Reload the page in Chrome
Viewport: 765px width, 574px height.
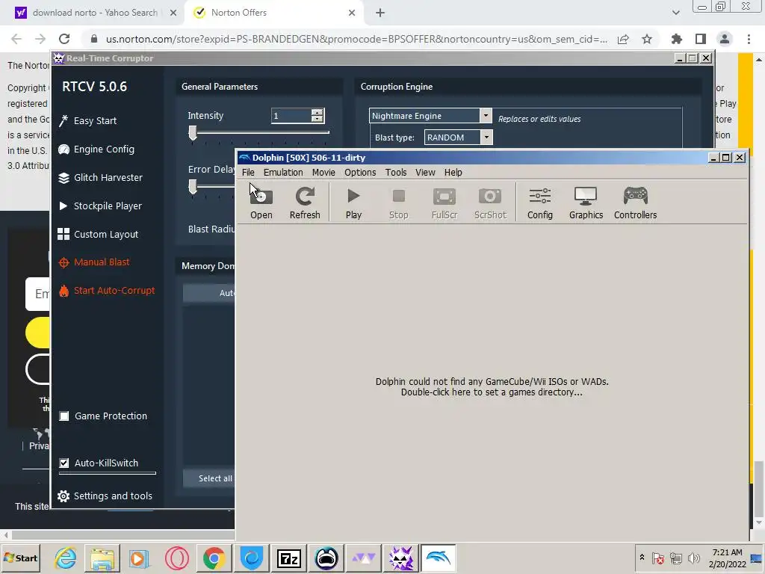(x=64, y=39)
